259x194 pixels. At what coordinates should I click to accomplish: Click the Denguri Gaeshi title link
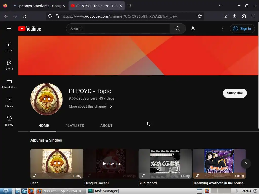pos(96,183)
